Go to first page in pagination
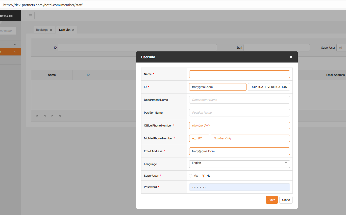 click(x=37, y=116)
